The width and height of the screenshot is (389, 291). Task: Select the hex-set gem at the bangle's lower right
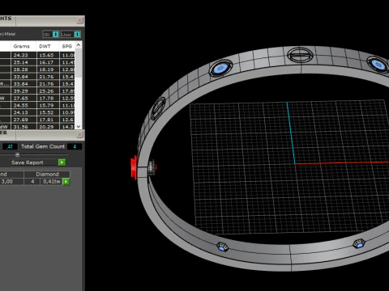[x=359, y=243]
